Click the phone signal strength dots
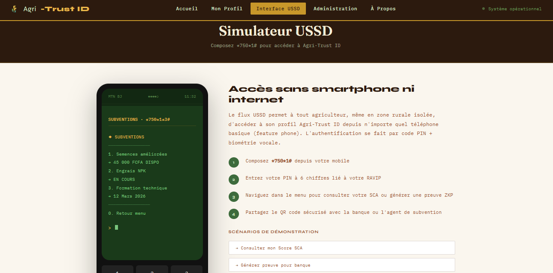Screen dimensions: 553x273 click(153, 96)
